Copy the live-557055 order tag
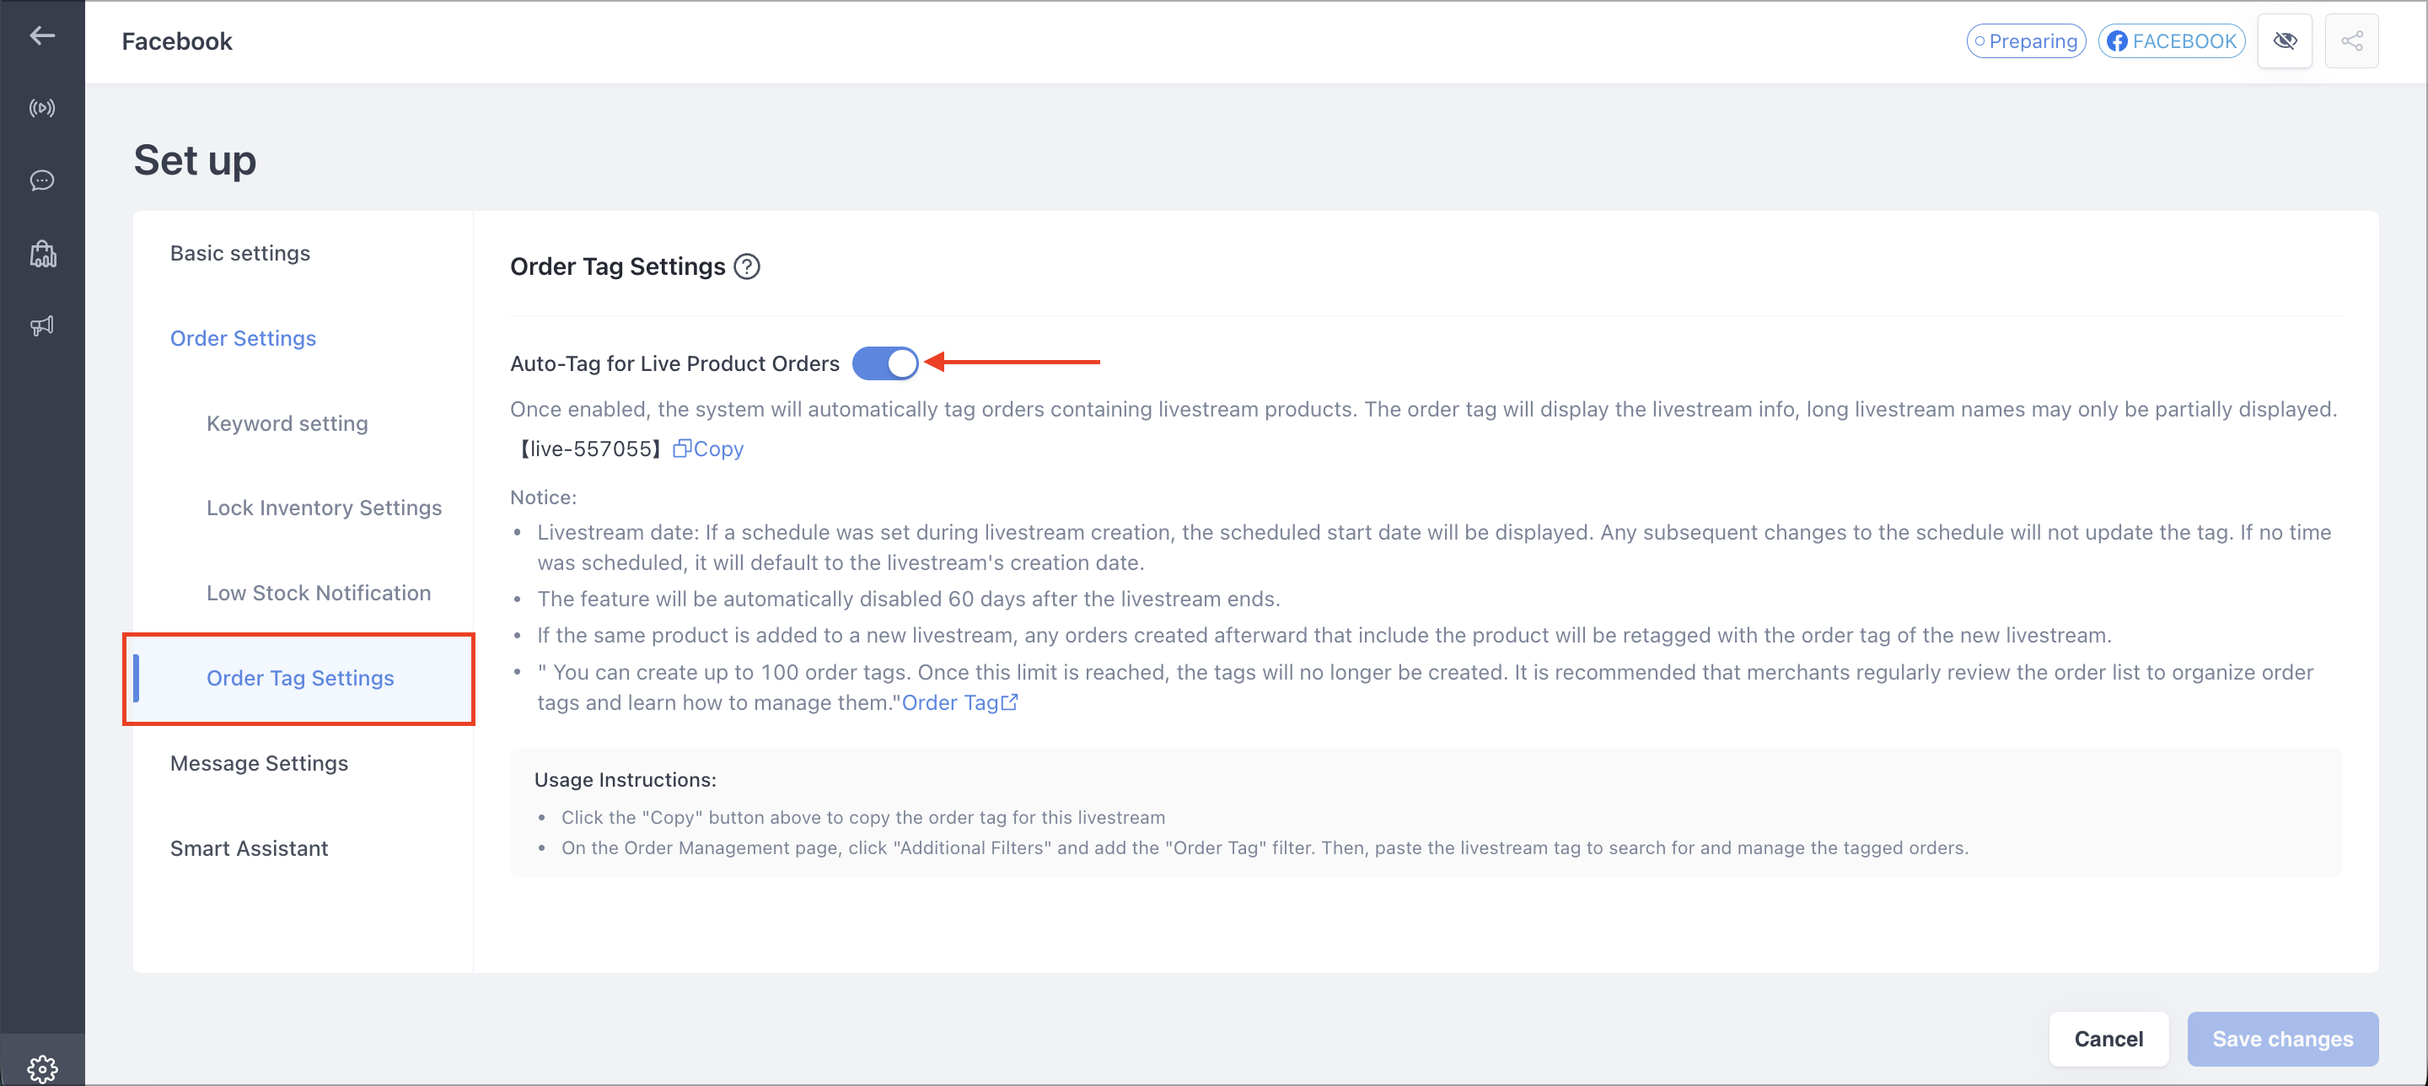This screenshot has height=1086, width=2428. pyautogui.click(x=708, y=449)
